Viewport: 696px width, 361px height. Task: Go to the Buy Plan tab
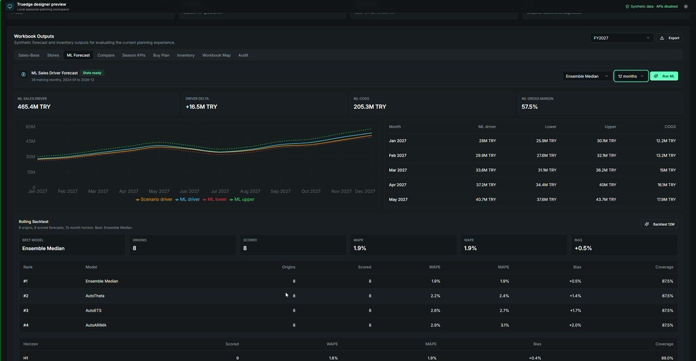point(161,55)
